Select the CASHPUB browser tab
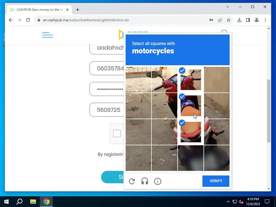Viewport: 276px width, 207px height. (39, 10)
